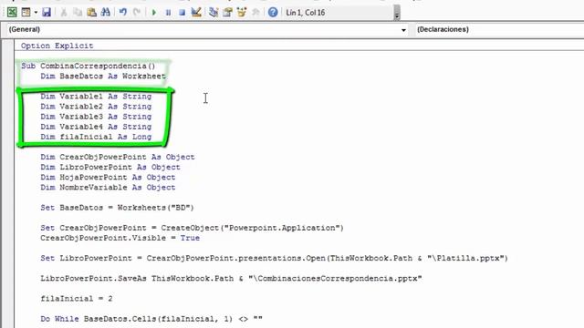Click Dim Variable1 As String line
Image resolution: width=584 pixels, height=328 pixels.
pos(96,97)
